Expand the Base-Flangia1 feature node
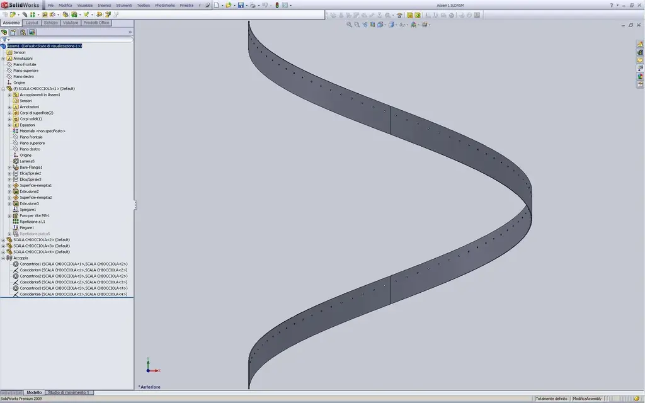The height and width of the screenshot is (403, 645). click(9, 167)
